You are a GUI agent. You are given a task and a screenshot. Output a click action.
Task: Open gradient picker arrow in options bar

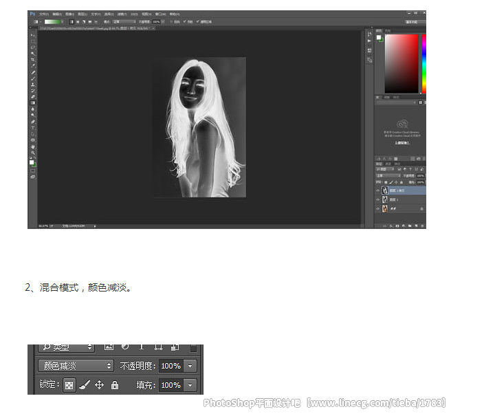(62, 22)
